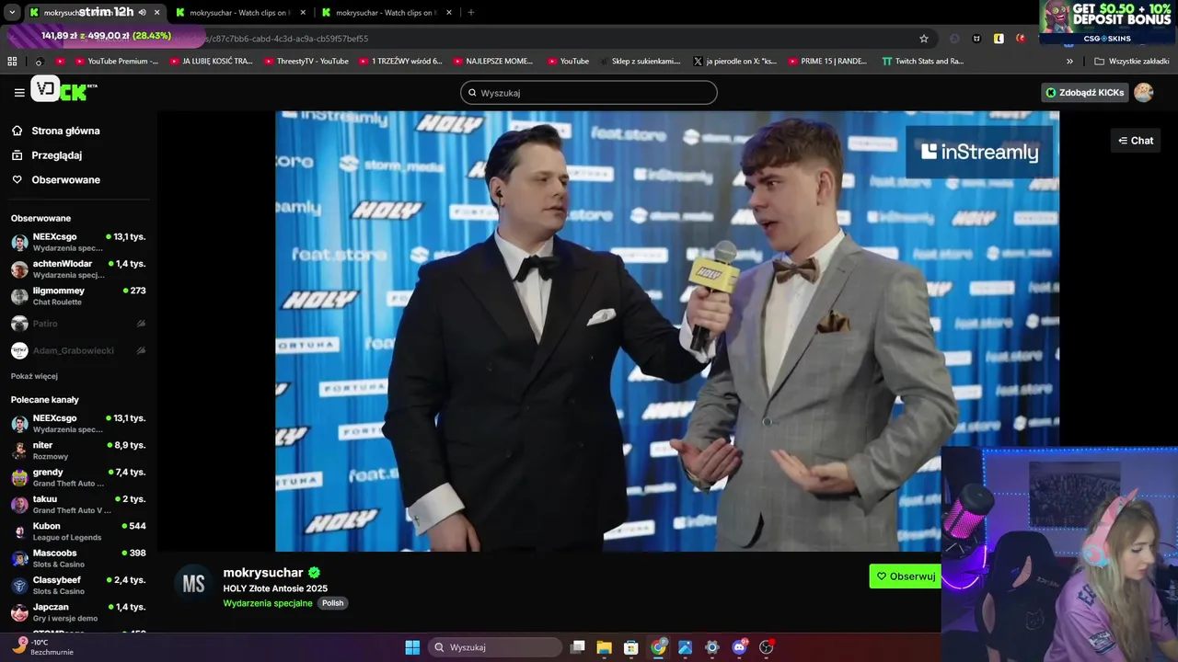Open the weather widget showing -10°C

click(41, 646)
